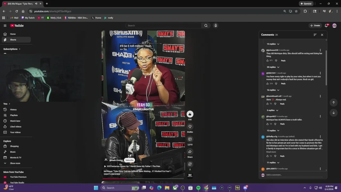Open the comments sort options
The image size is (341, 192).
pyautogui.click(x=315, y=35)
